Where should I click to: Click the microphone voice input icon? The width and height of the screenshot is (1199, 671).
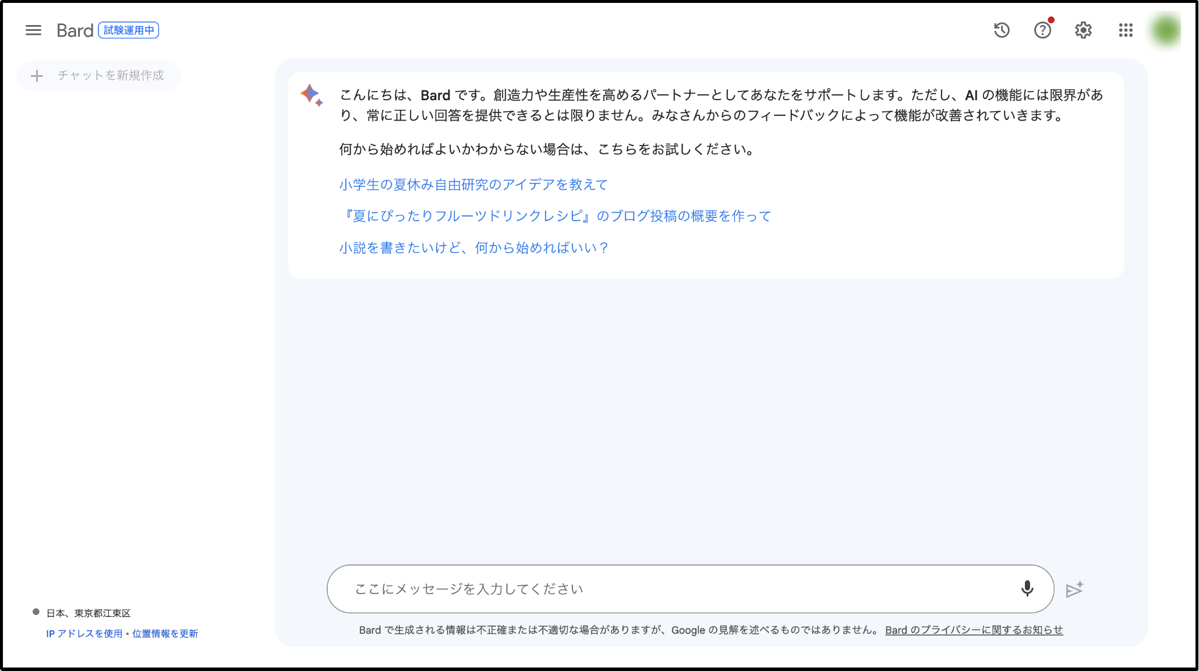click(1027, 589)
